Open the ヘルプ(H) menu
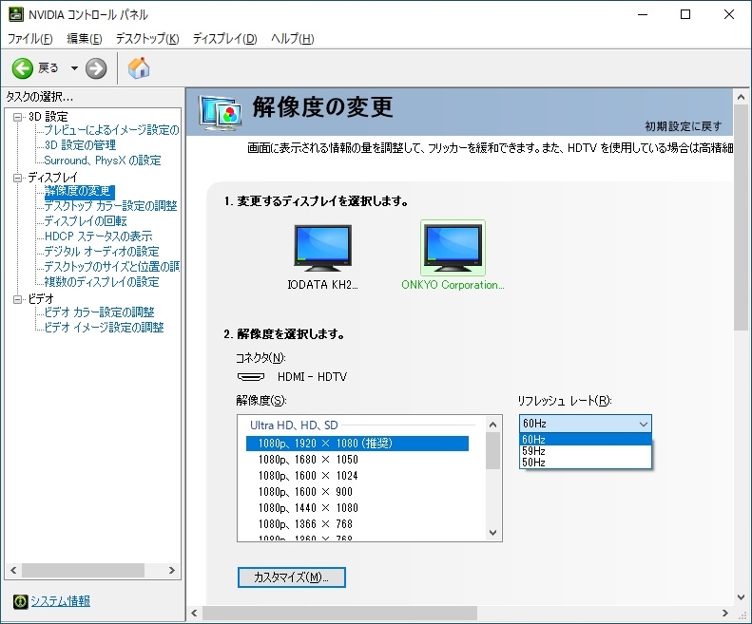Viewport: 752px width, 624px height. click(292, 39)
